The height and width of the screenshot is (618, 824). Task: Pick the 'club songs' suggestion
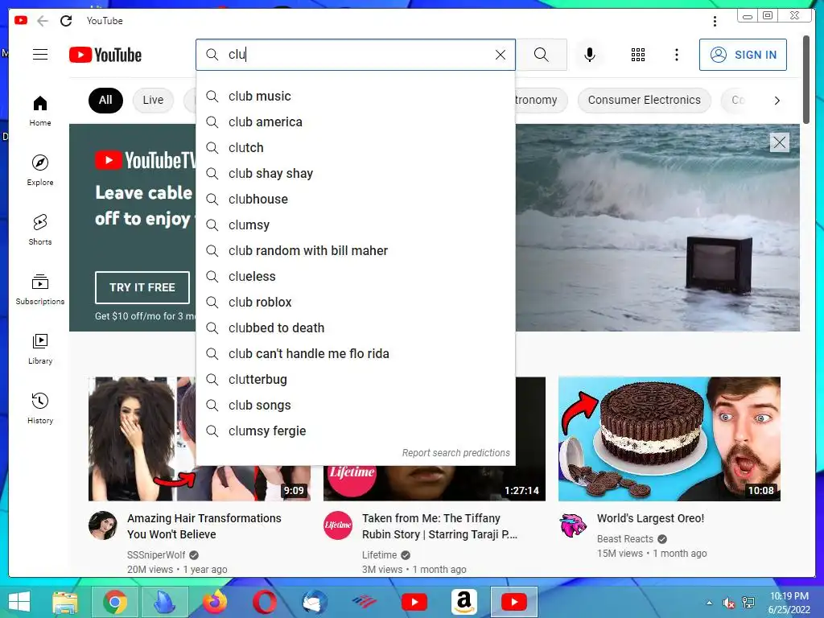tap(355, 406)
